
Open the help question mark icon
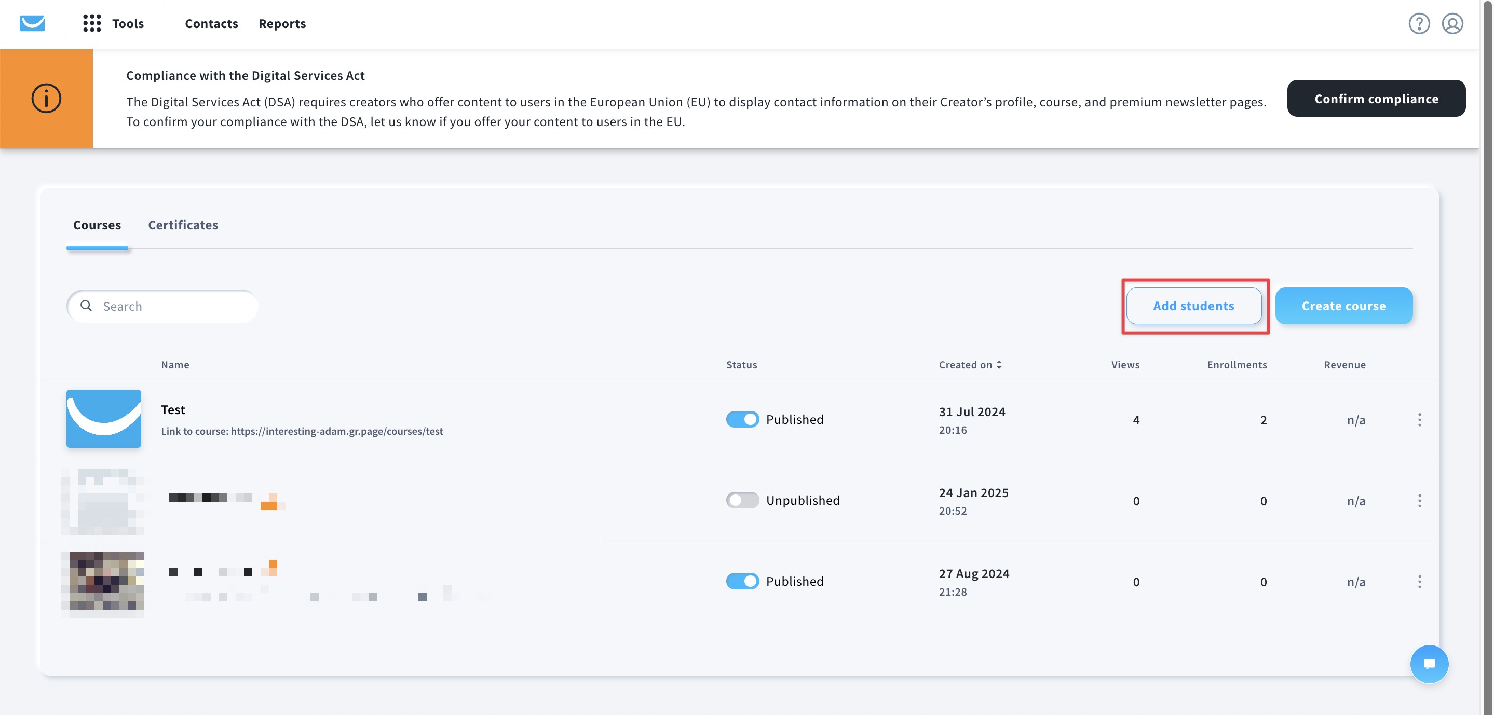click(x=1419, y=24)
